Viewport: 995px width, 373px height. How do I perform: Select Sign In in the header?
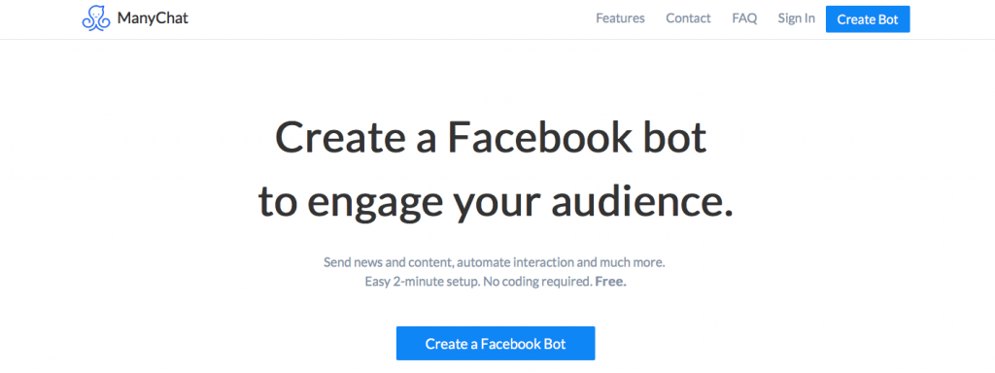pyautogui.click(x=797, y=18)
